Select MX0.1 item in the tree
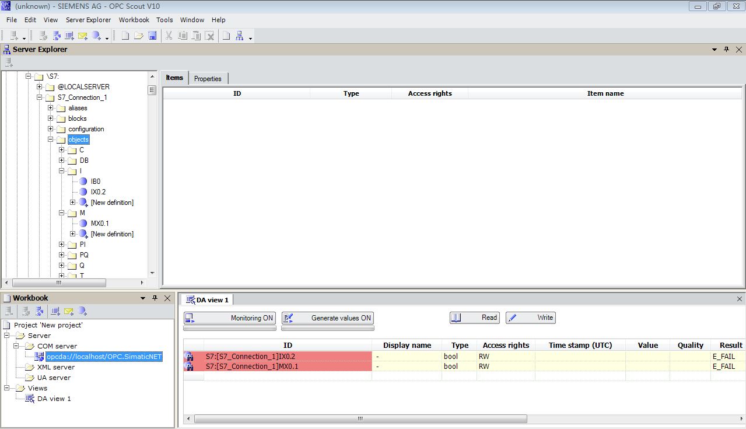This screenshot has height=429, width=746. coord(100,224)
